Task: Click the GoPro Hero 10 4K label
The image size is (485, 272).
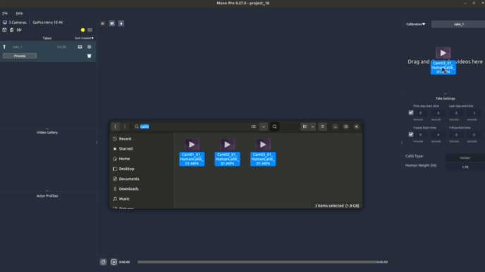Action: point(48,22)
